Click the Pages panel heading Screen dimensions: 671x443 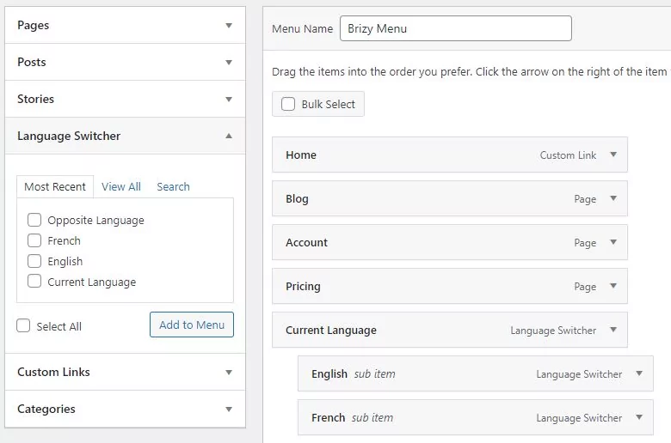pos(33,26)
